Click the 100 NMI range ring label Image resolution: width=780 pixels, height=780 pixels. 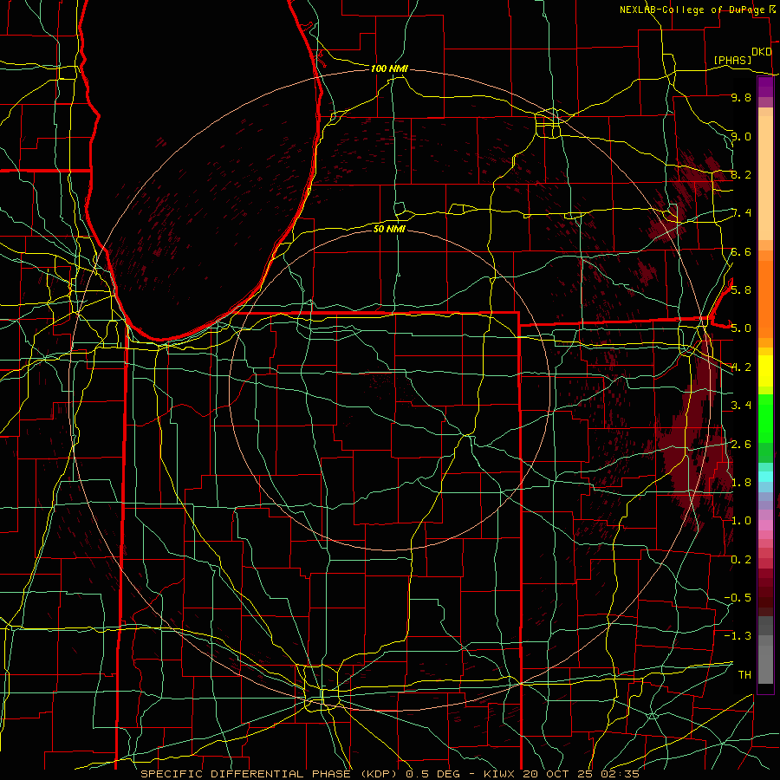pos(389,68)
